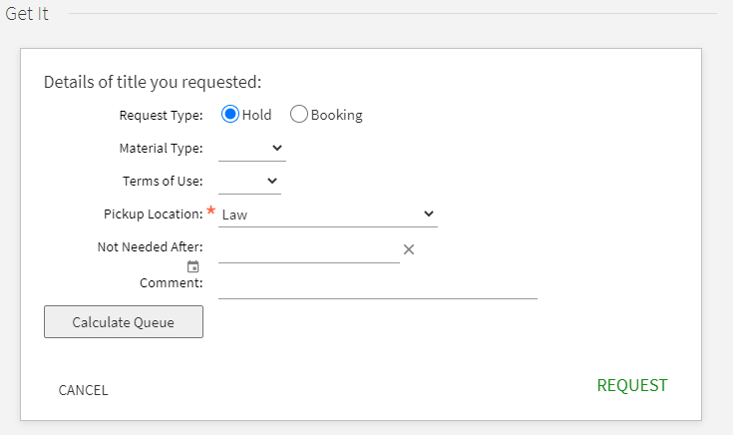Screen dimensions: 733x435
Task: Click the Pickup Location field label
Action: click(x=153, y=215)
